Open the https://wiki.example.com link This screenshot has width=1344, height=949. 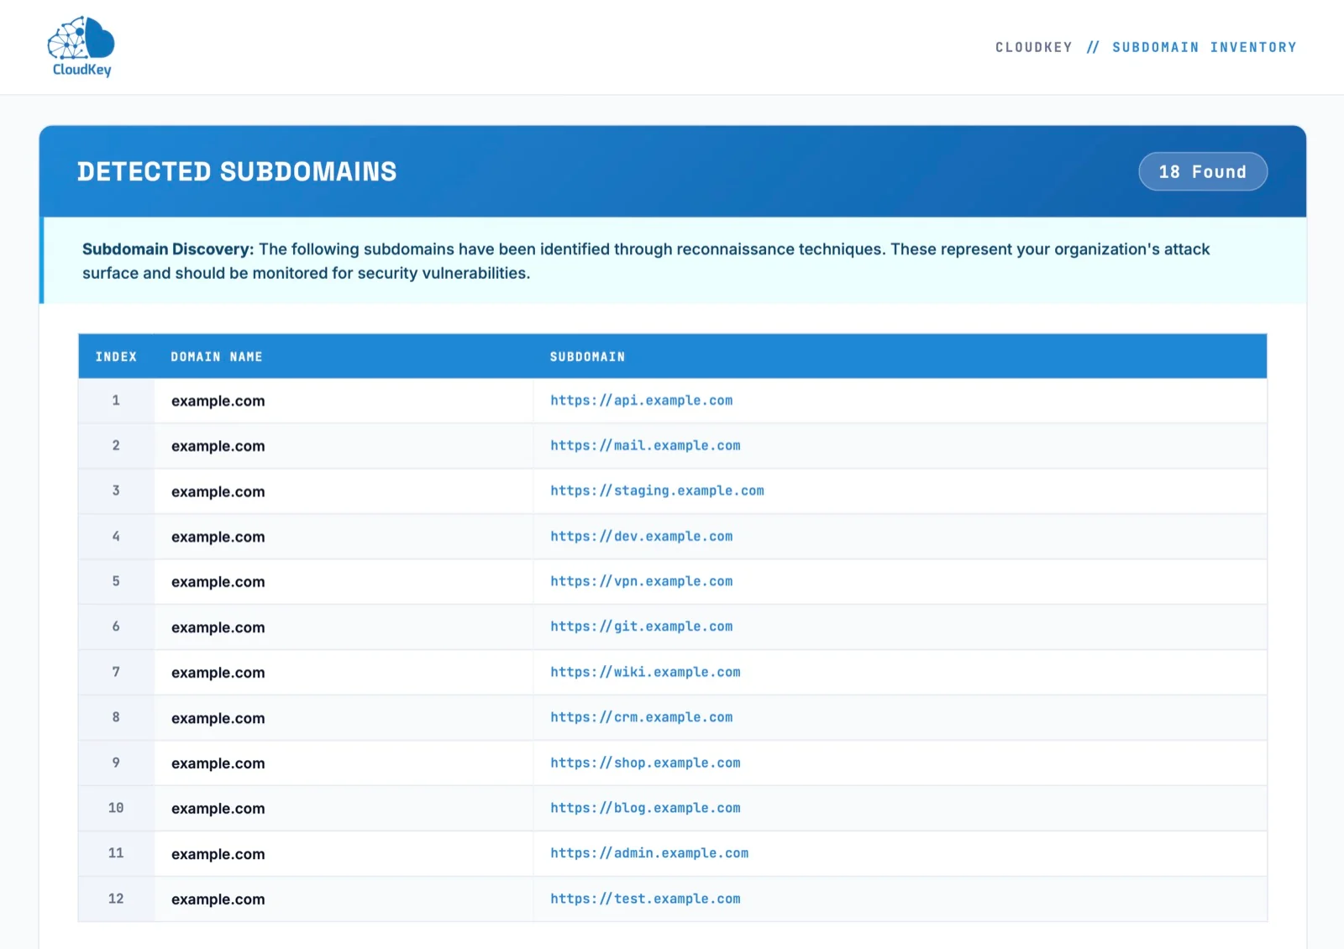(645, 673)
